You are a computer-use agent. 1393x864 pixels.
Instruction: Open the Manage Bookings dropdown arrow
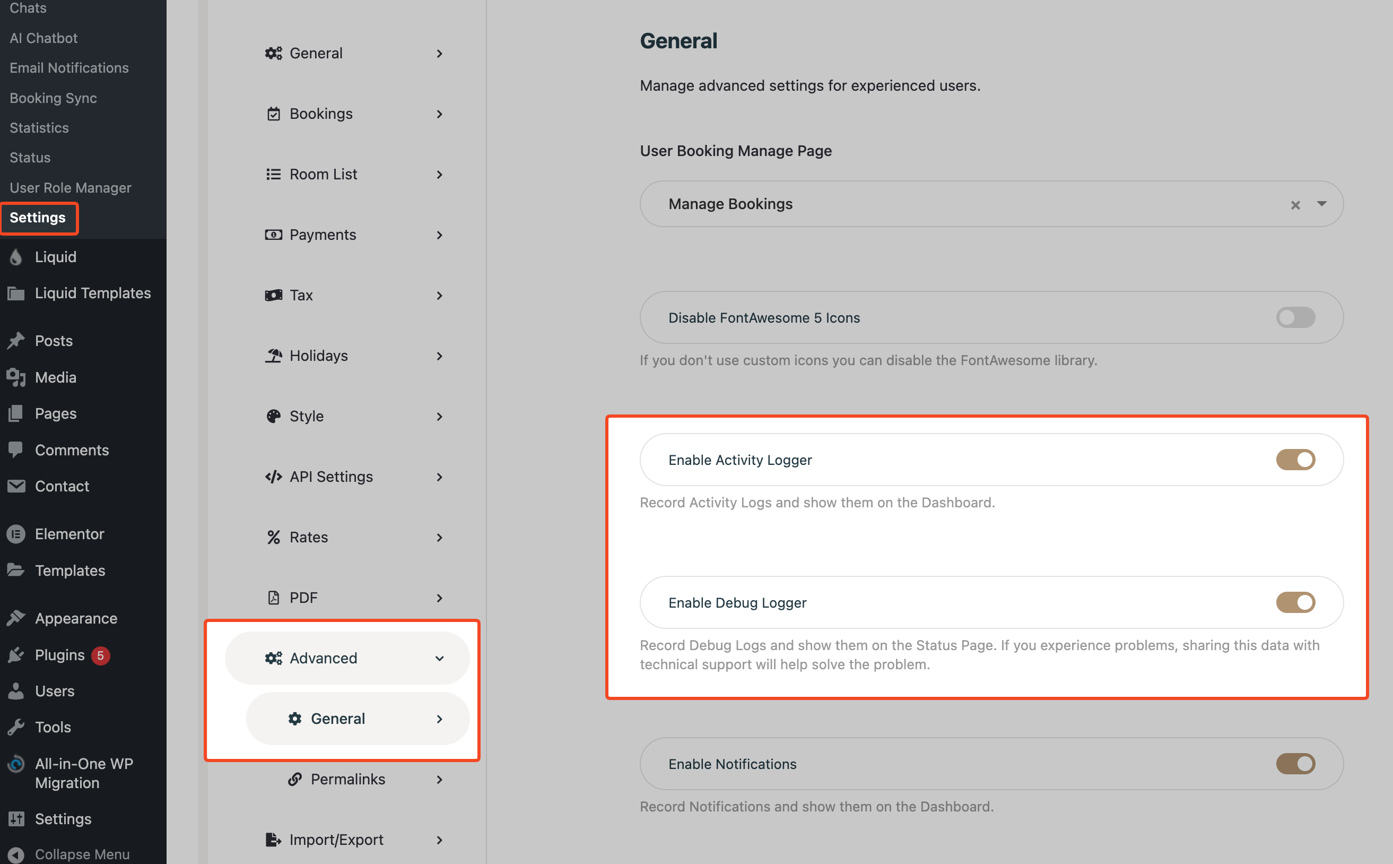coord(1321,204)
